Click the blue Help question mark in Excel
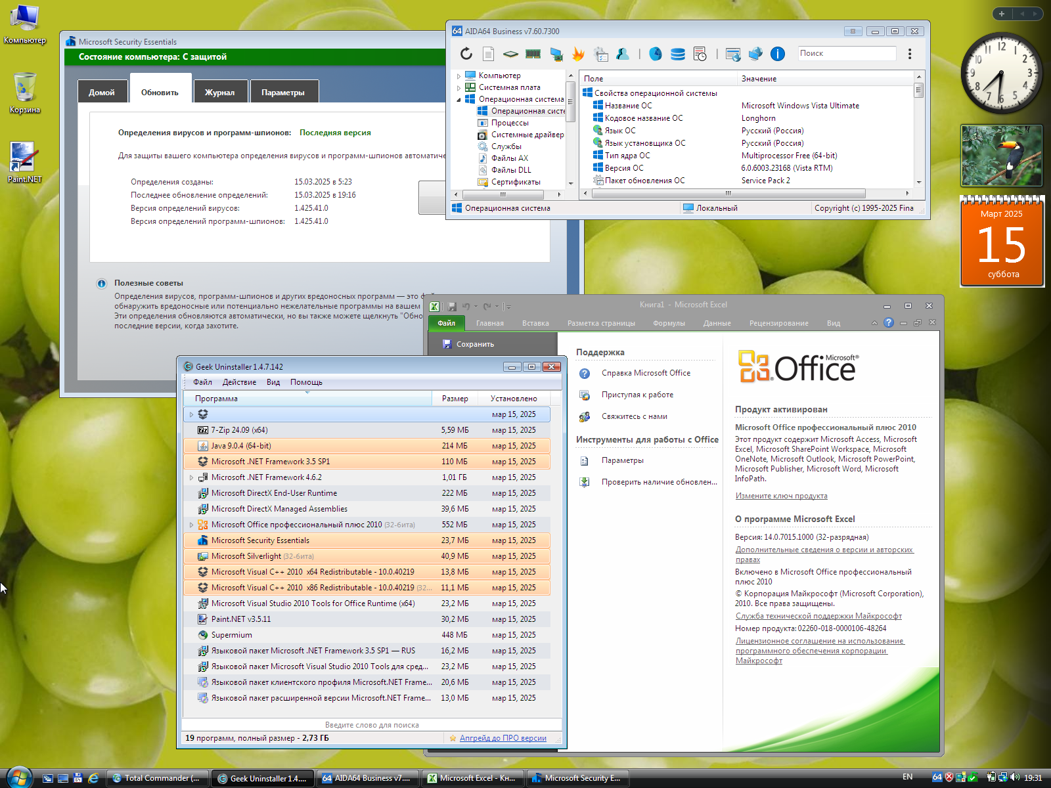 coord(889,322)
